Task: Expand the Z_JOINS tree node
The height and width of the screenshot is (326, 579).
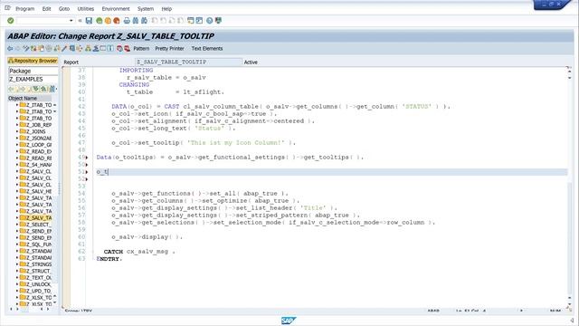Action: [17, 131]
